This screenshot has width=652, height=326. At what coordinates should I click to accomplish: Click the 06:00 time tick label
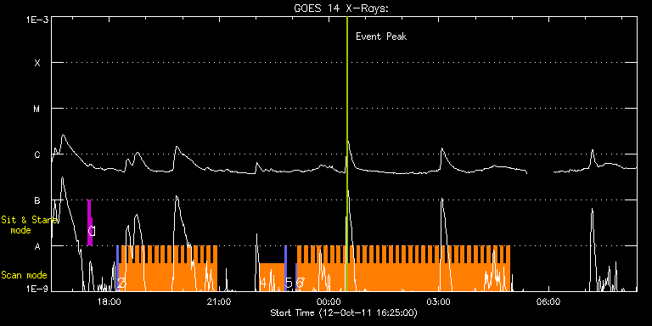click(x=548, y=301)
